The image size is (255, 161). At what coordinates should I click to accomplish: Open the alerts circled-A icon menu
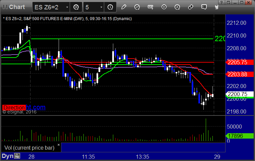(x=177, y=7)
